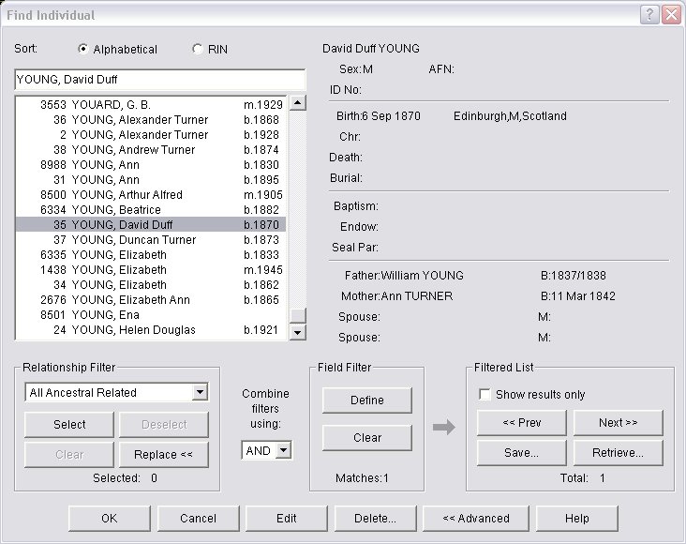Enable Show results only checkbox
Viewport: 686px width, 544px height.
pyautogui.click(x=485, y=394)
